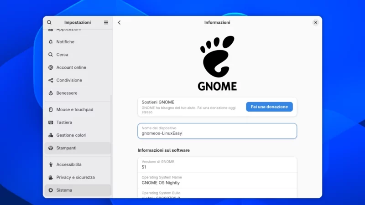The image size is (365, 205).
Task: Open Accessibilità settings
Action: pyautogui.click(x=77, y=164)
